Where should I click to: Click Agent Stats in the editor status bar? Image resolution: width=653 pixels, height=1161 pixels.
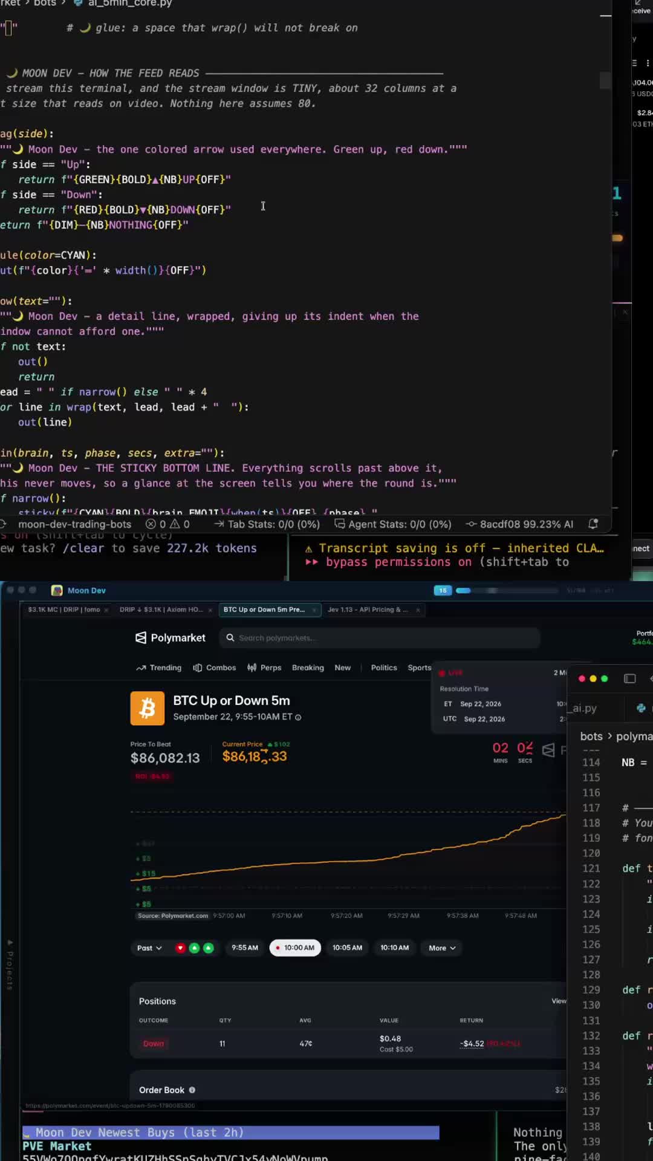click(393, 524)
